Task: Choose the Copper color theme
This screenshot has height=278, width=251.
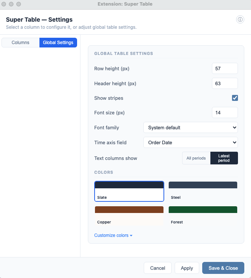Action: 129,216
